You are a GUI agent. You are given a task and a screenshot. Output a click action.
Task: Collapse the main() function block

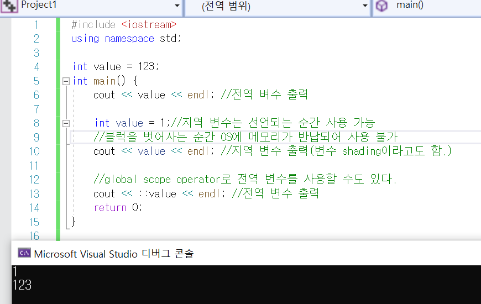tap(66, 81)
